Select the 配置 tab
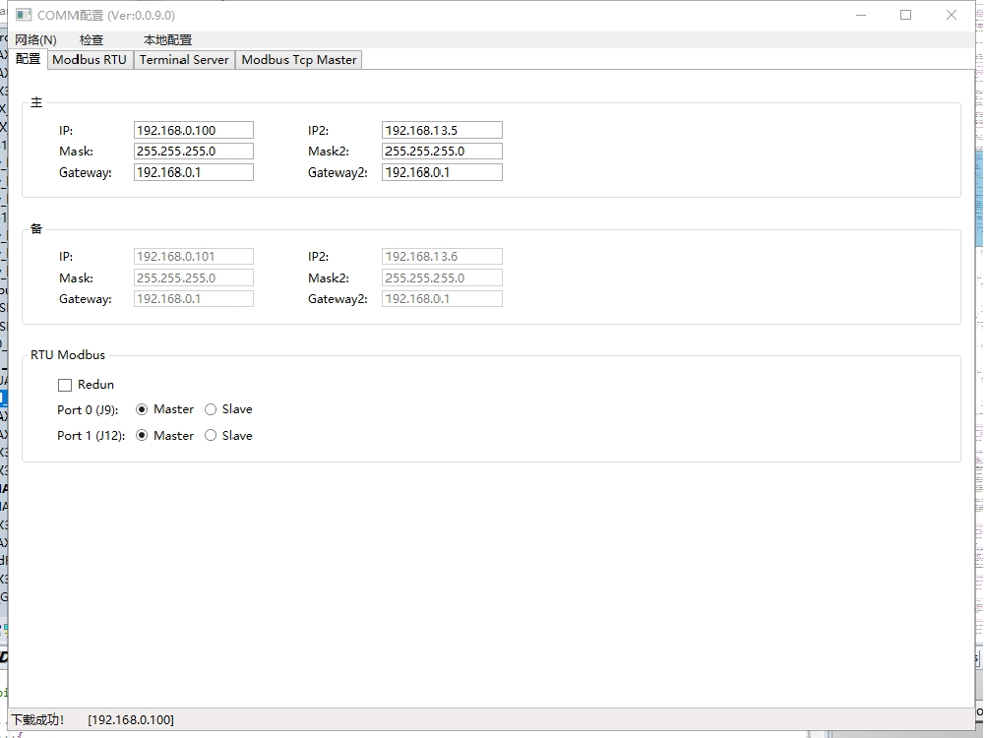The height and width of the screenshot is (738, 984). click(29, 59)
